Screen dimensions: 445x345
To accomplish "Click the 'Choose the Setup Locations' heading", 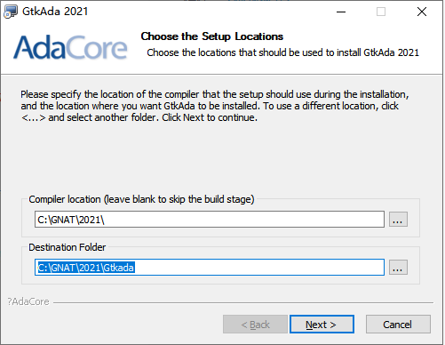I will click(x=212, y=36).
